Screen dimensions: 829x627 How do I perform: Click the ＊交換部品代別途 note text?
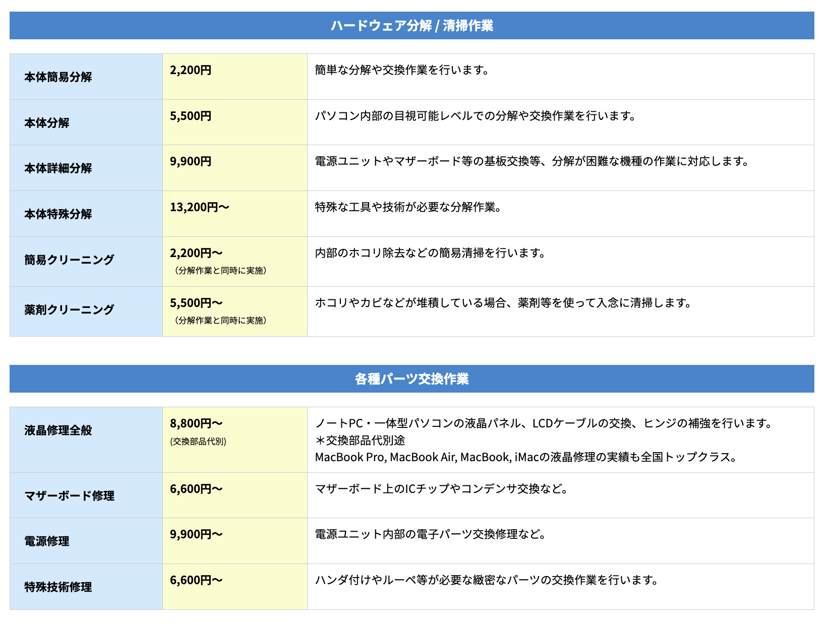pos(360,441)
